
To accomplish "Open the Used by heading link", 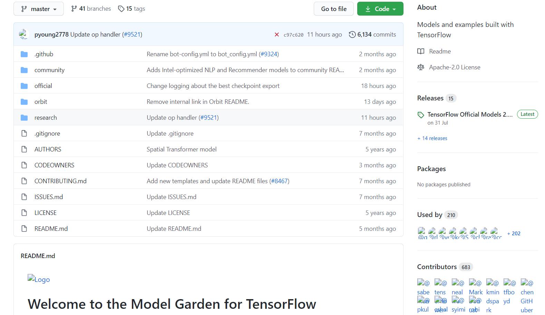I will [x=430, y=215].
